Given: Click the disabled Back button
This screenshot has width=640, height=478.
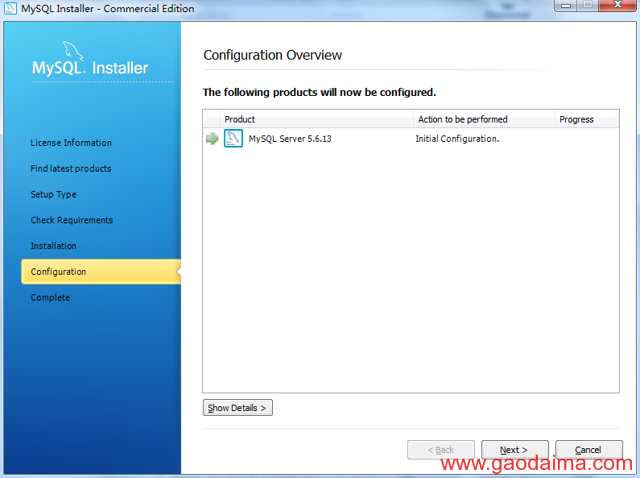Looking at the screenshot, I should (x=441, y=450).
